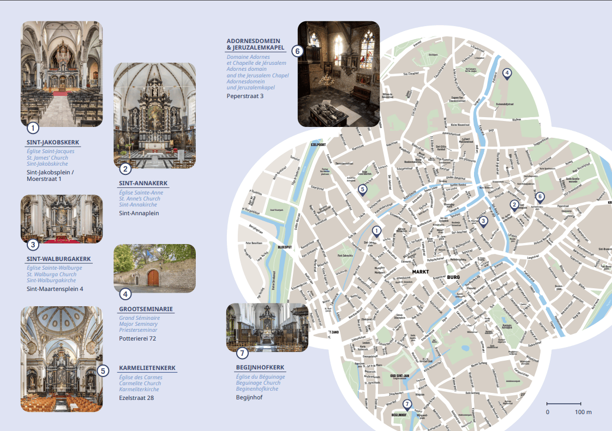Click "St. James' Church" translation
Viewport: 612px width, 431px height.
click(47, 157)
